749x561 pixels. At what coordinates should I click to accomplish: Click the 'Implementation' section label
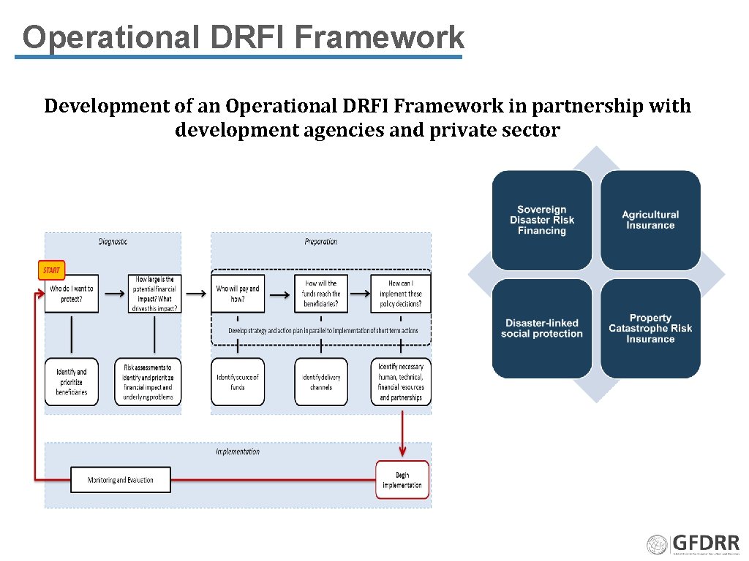tap(238, 451)
